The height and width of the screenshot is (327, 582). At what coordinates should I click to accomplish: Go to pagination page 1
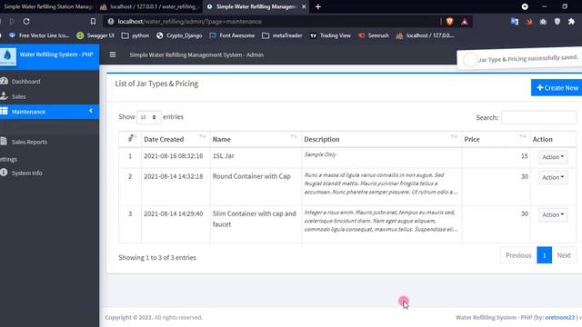544,255
